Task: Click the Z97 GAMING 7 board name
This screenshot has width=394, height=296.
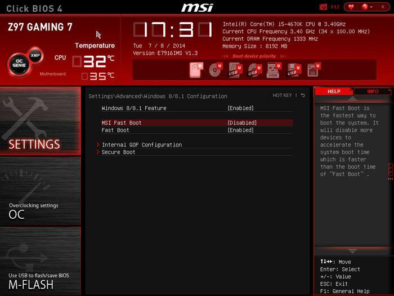Action: coord(40,27)
